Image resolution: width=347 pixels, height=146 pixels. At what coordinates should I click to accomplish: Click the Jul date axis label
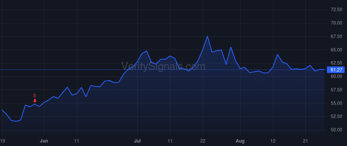coord(137,141)
